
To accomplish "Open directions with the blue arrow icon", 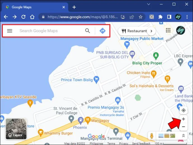I will [102, 31].
